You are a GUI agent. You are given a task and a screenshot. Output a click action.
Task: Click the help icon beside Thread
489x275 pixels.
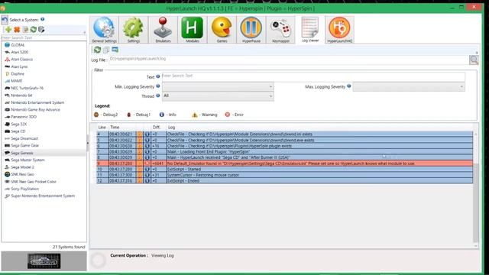point(158,95)
